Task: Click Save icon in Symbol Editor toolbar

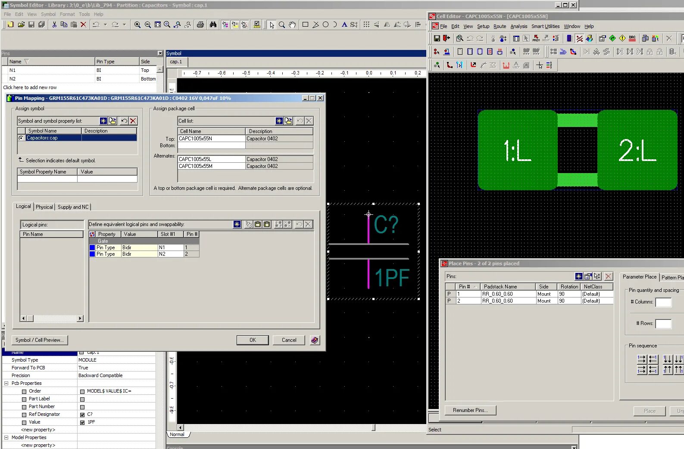Action: 31,25
